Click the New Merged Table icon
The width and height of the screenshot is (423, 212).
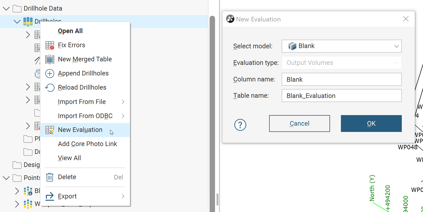(x=50, y=59)
